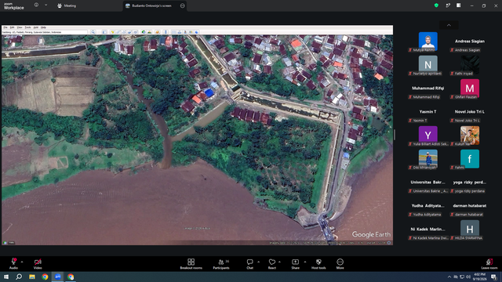Open the Chat panel
The height and width of the screenshot is (282, 502).
249,264
